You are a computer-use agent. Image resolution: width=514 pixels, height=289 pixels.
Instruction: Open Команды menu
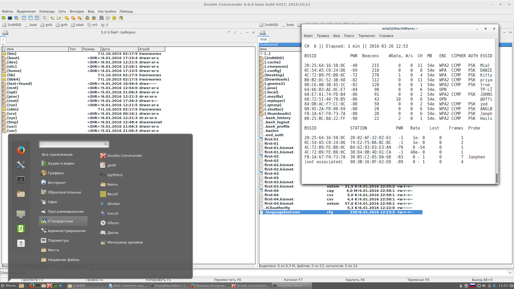47,12
